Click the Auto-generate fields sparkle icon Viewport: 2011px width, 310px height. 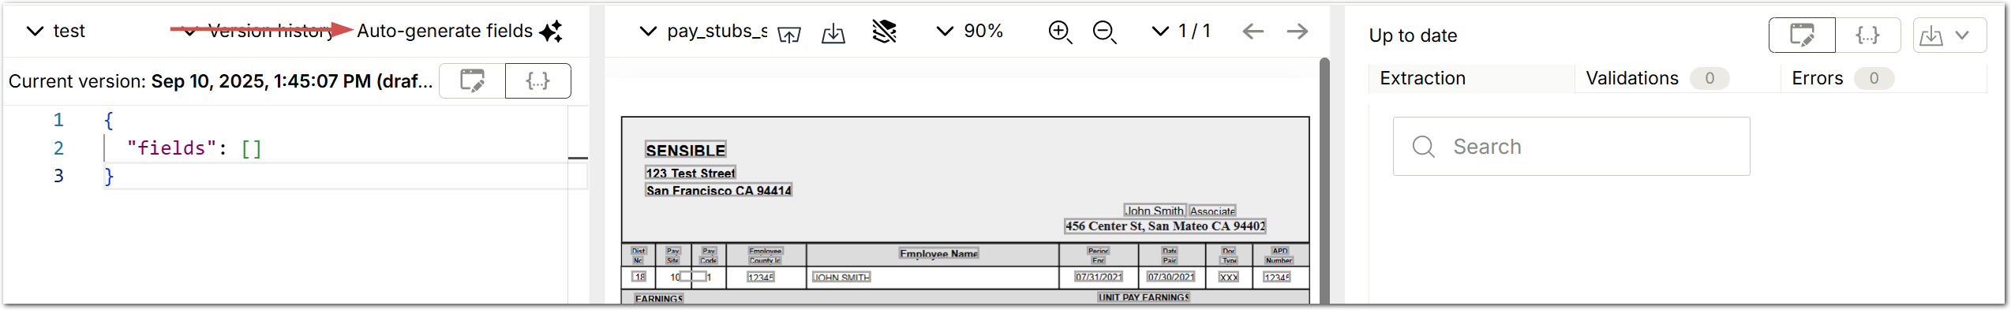(x=551, y=32)
